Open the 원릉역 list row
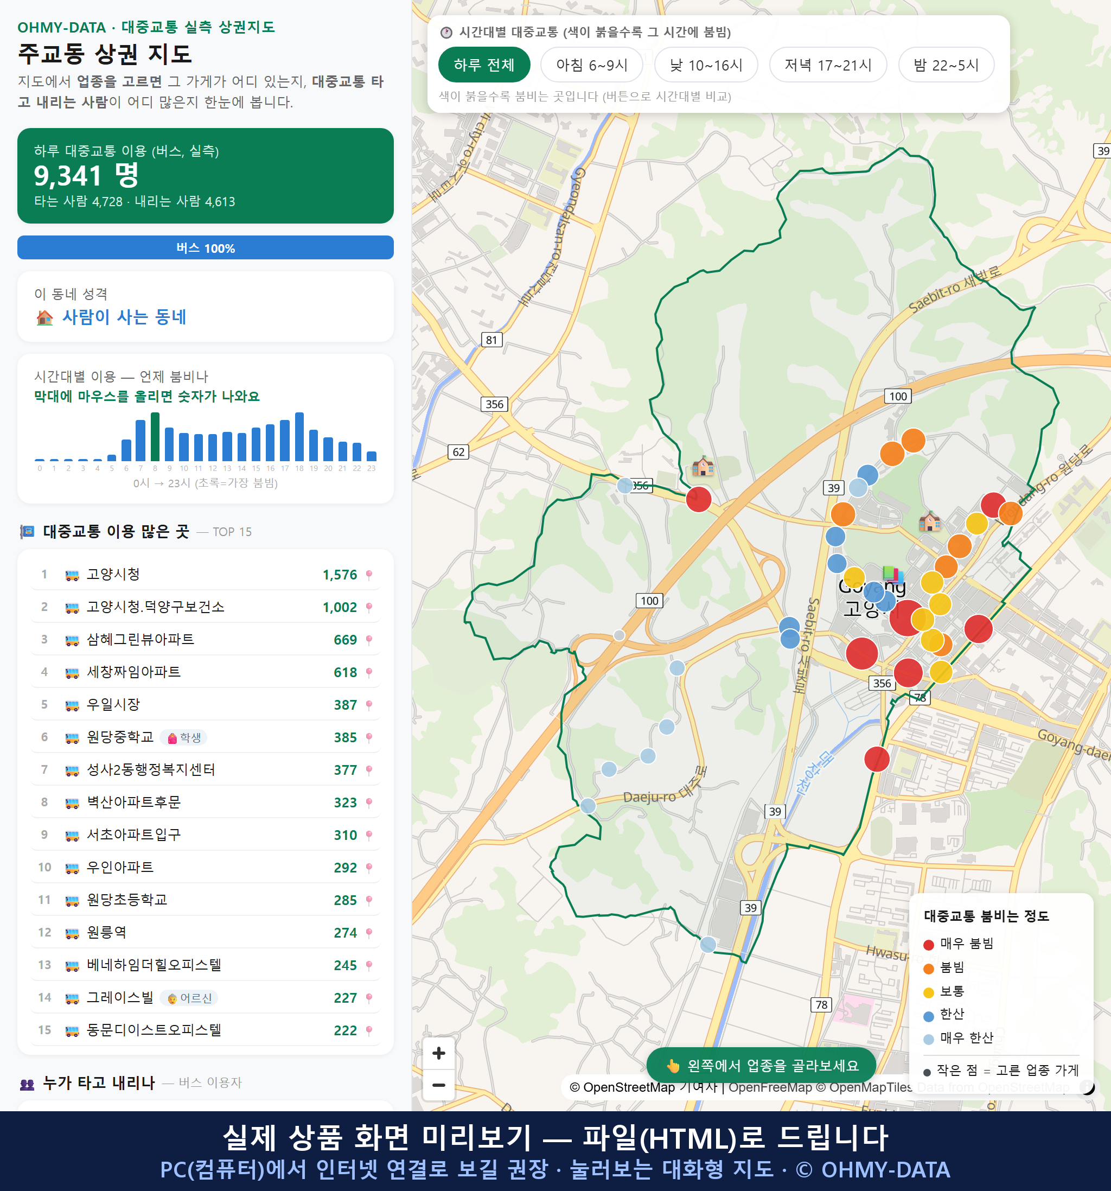Viewport: 1111px width, 1191px height. (205, 933)
